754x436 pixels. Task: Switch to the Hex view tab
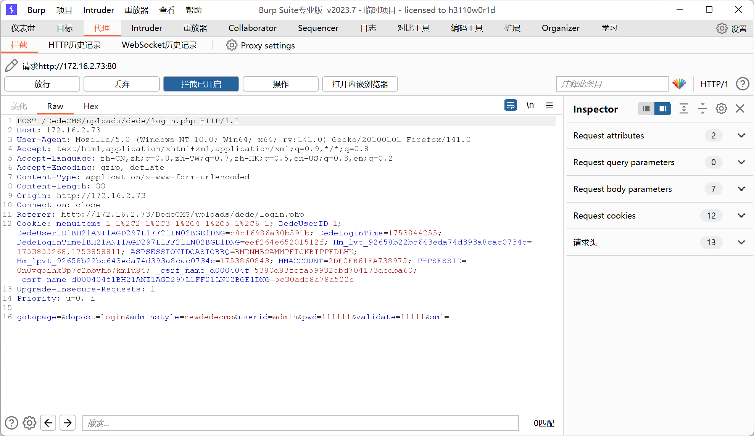pyautogui.click(x=91, y=106)
